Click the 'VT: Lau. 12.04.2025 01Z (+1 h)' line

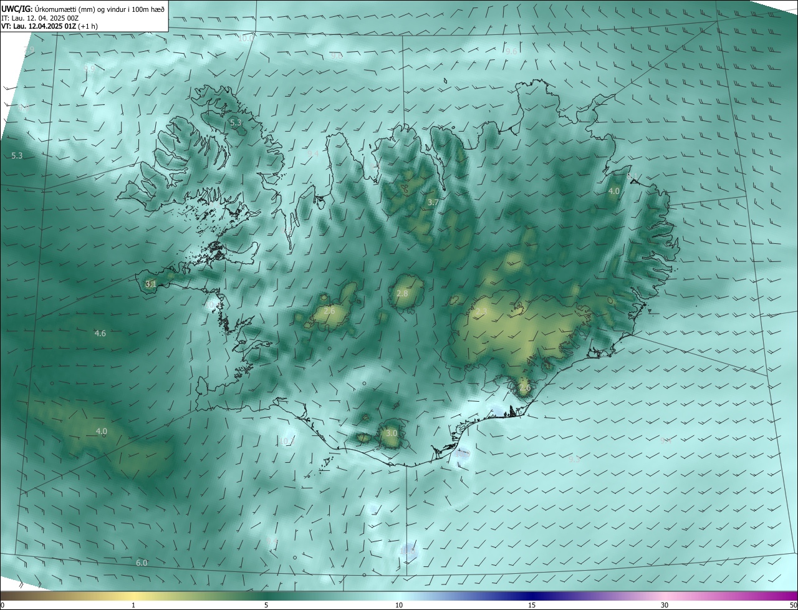49,26
